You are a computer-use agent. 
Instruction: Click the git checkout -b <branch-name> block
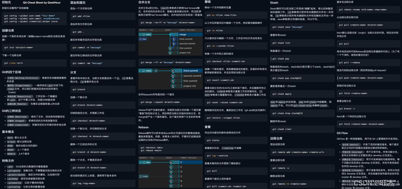click(103, 136)
